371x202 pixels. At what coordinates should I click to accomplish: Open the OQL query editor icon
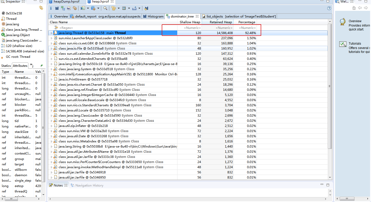pos(69,8)
